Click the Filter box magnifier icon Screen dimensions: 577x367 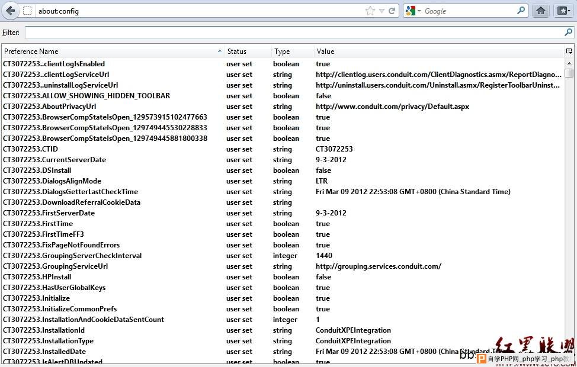[568, 33]
